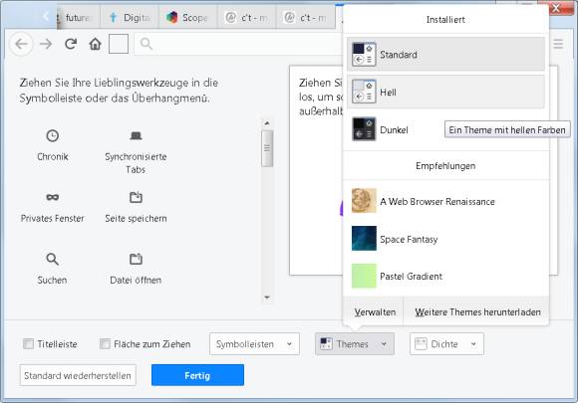
Task: Collapse the Themes dropdown
Action: [354, 343]
